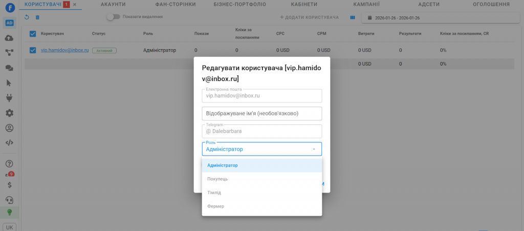
Task: Click the display name input field
Action: 261,113
